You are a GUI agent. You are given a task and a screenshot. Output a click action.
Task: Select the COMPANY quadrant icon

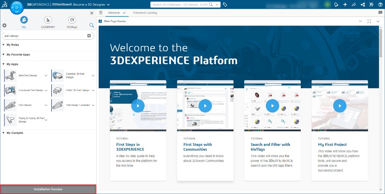pos(48,20)
